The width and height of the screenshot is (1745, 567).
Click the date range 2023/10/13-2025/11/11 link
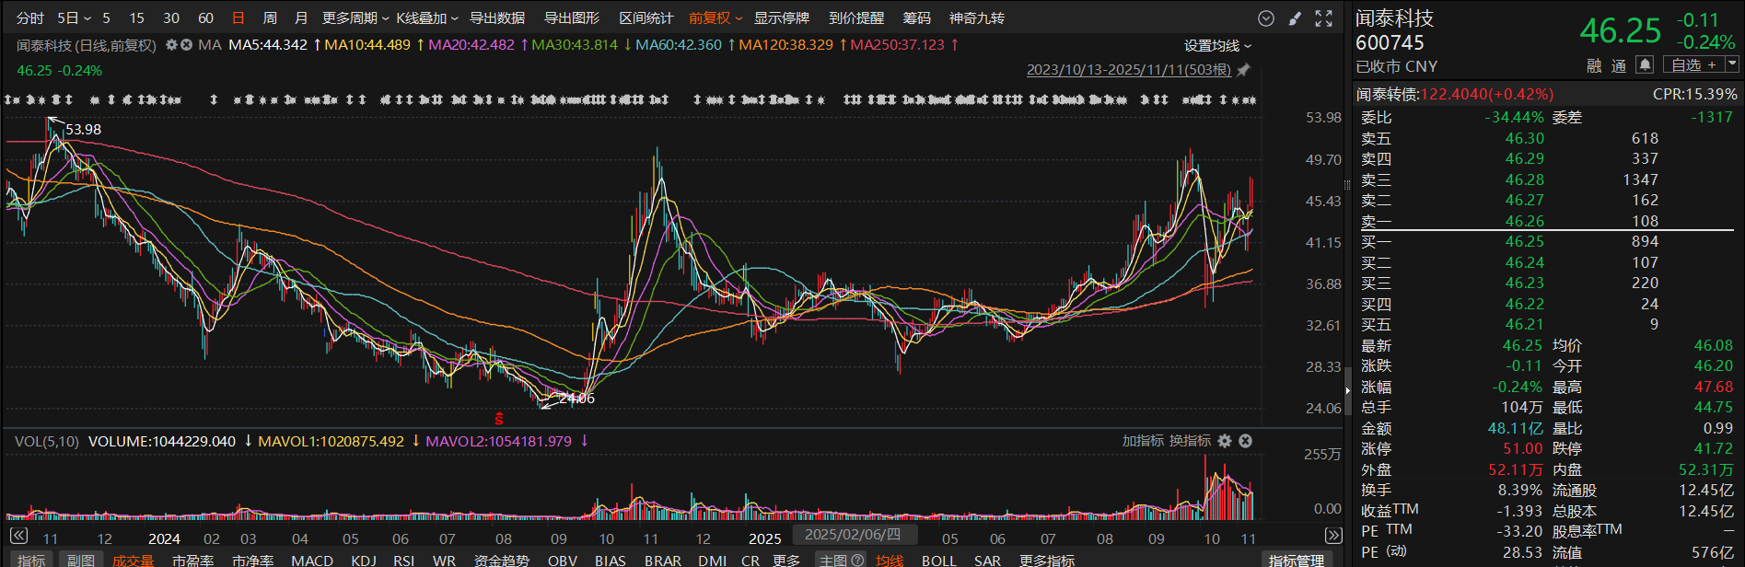point(1128,70)
